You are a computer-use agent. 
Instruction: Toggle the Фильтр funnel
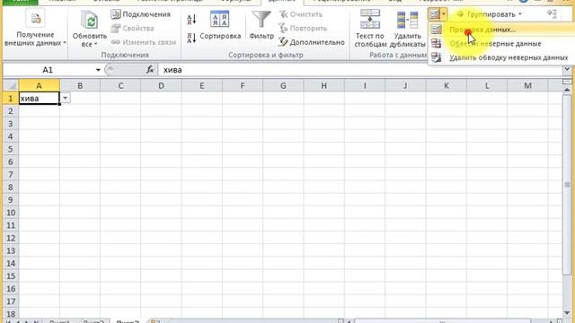tap(261, 25)
